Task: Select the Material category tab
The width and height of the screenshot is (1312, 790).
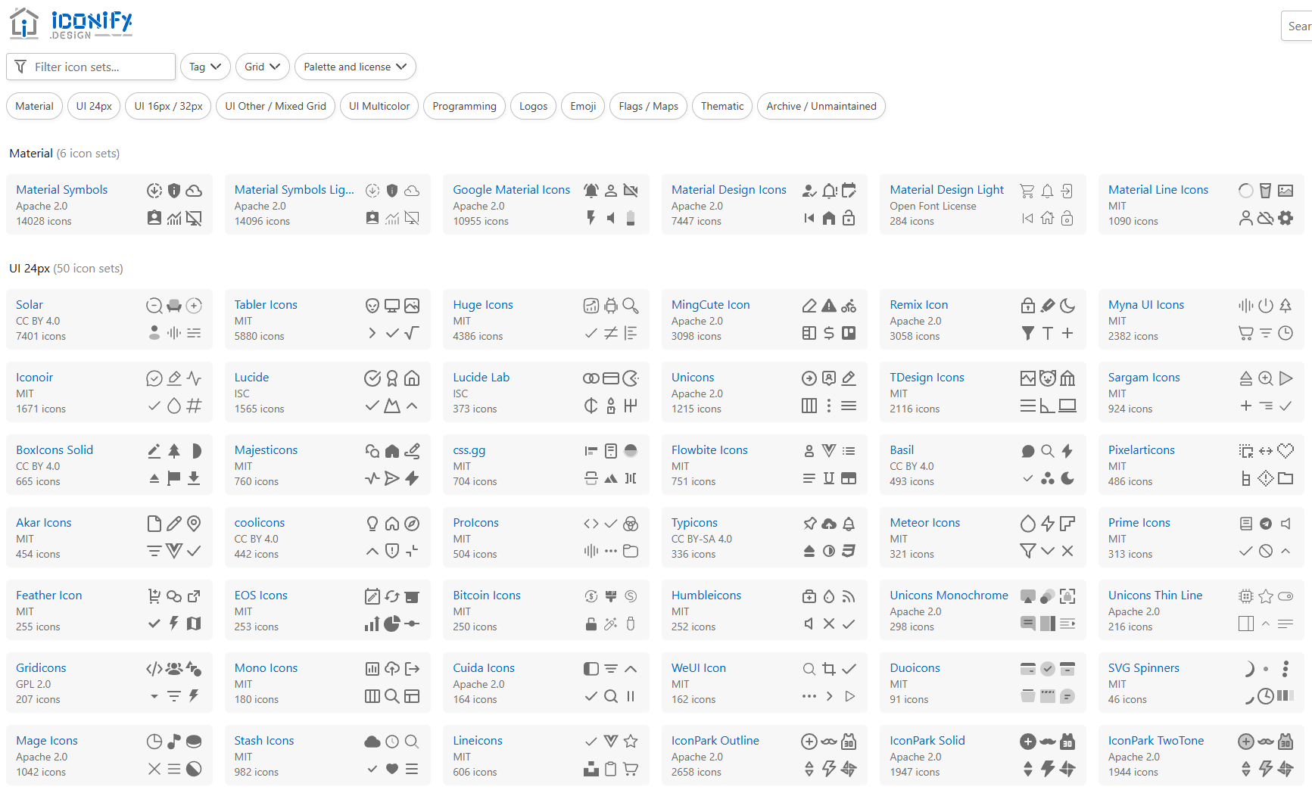Action: tap(35, 106)
